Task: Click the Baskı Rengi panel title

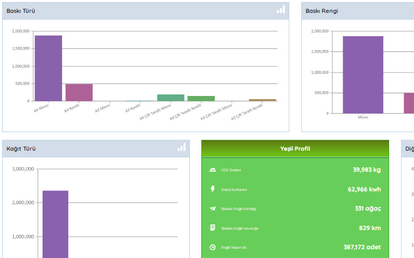Action: 322,11
